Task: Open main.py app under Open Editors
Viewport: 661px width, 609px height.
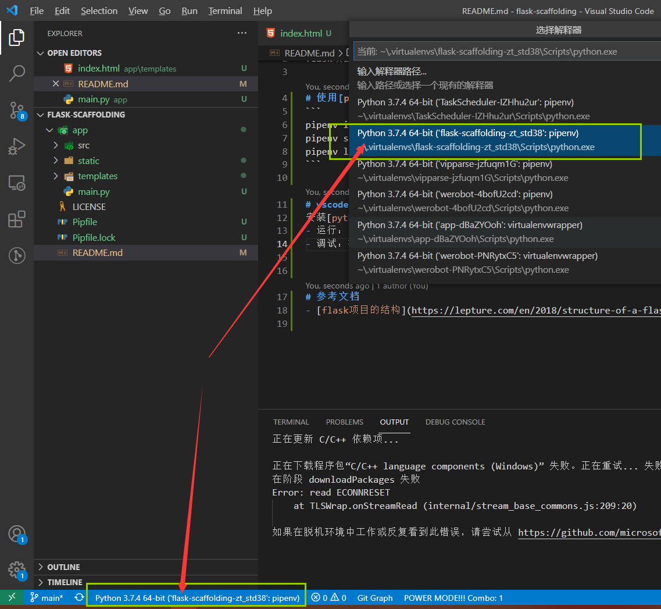Action: click(146, 99)
